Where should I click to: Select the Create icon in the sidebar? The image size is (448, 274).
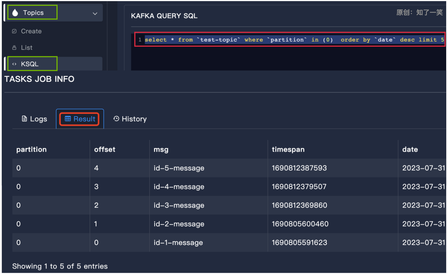pos(14,31)
